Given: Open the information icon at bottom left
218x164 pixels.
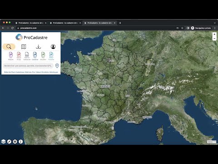Looking at the screenshot, I should 21,142.
